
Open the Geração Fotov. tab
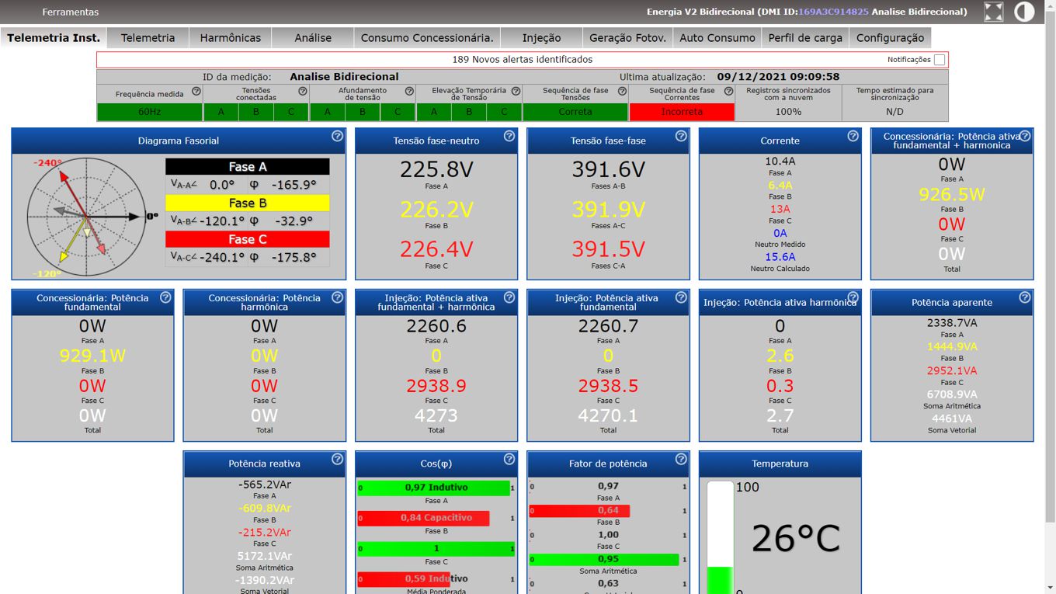(627, 37)
